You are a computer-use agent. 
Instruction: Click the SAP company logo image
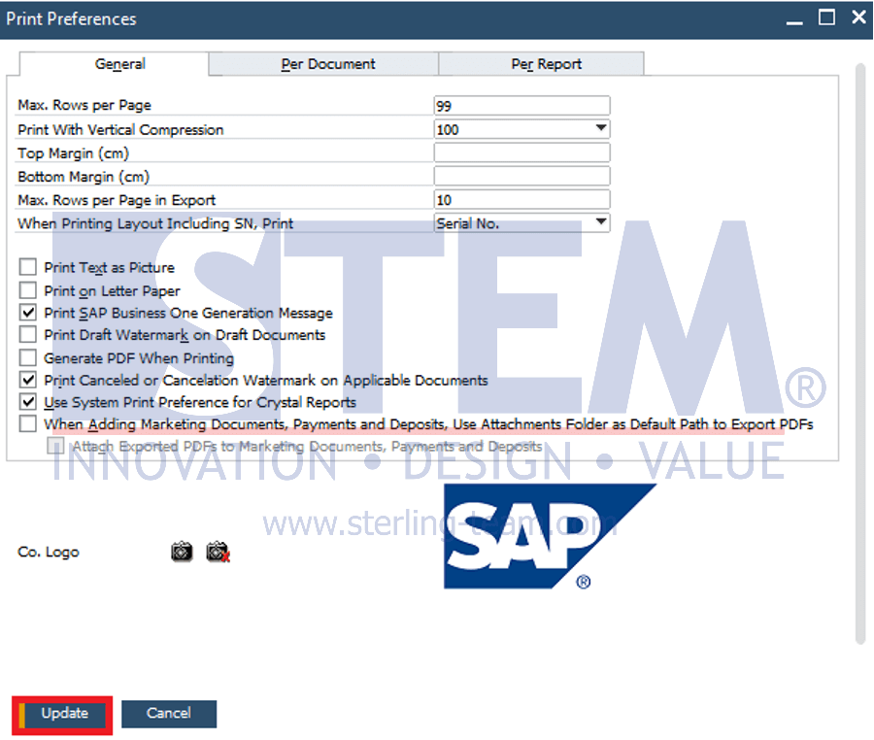point(550,536)
